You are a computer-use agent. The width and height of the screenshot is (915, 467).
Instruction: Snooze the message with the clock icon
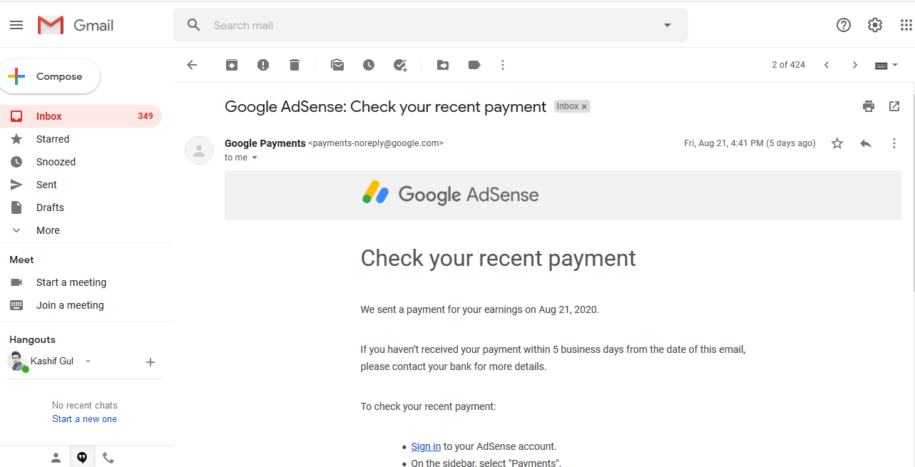369,65
